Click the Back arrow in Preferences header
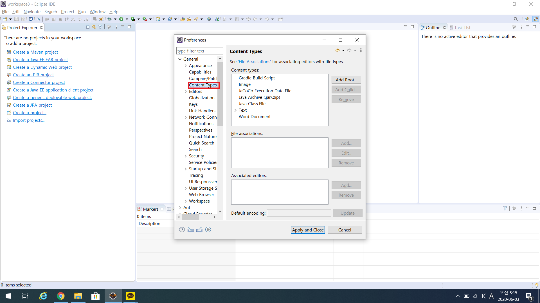This screenshot has height=303, width=540. (x=337, y=50)
